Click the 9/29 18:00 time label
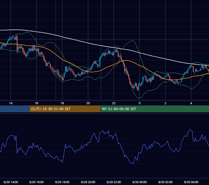This screenshot has height=185, width=209. pos(62,182)
